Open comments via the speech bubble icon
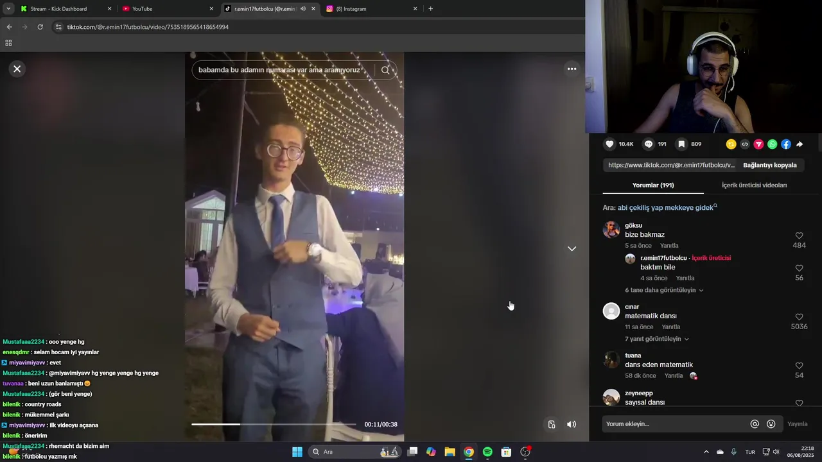822x462 pixels. [x=649, y=144]
